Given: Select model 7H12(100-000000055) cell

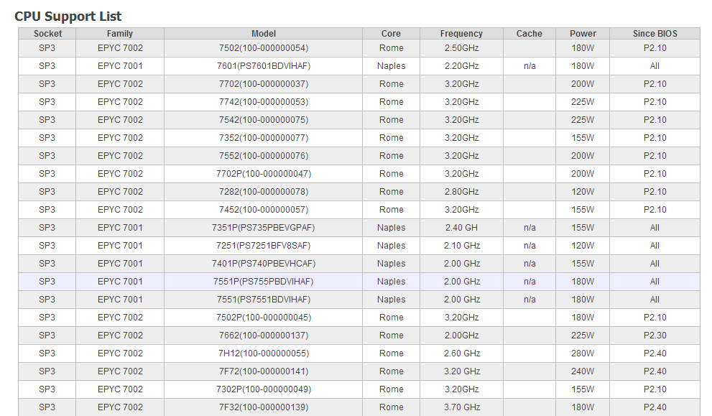Looking at the screenshot, I should (264, 353).
